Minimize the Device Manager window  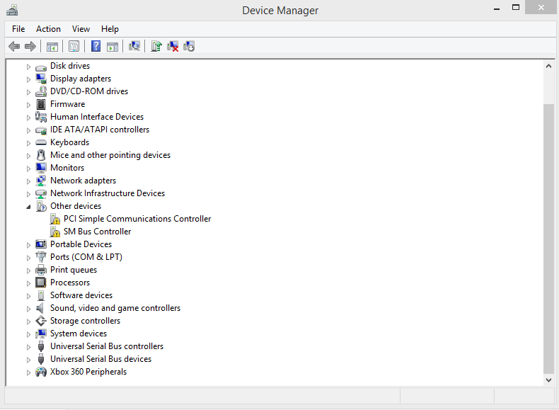[497, 8]
